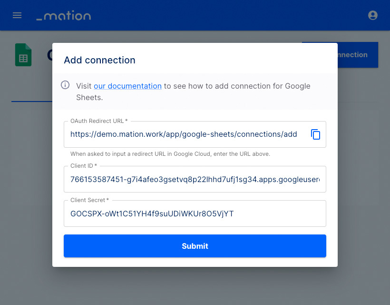Copy the OAuth Redirect URL
The width and height of the screenshot is (390, 305).
[315, 134]
